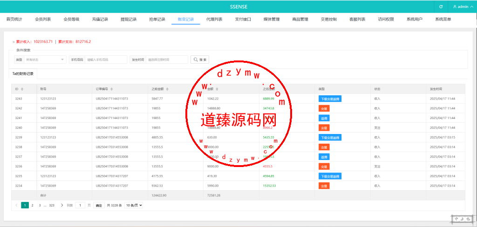The image size is (477, 227).
Task: Click the SSENSE title in header
Action: click(238, 7)
